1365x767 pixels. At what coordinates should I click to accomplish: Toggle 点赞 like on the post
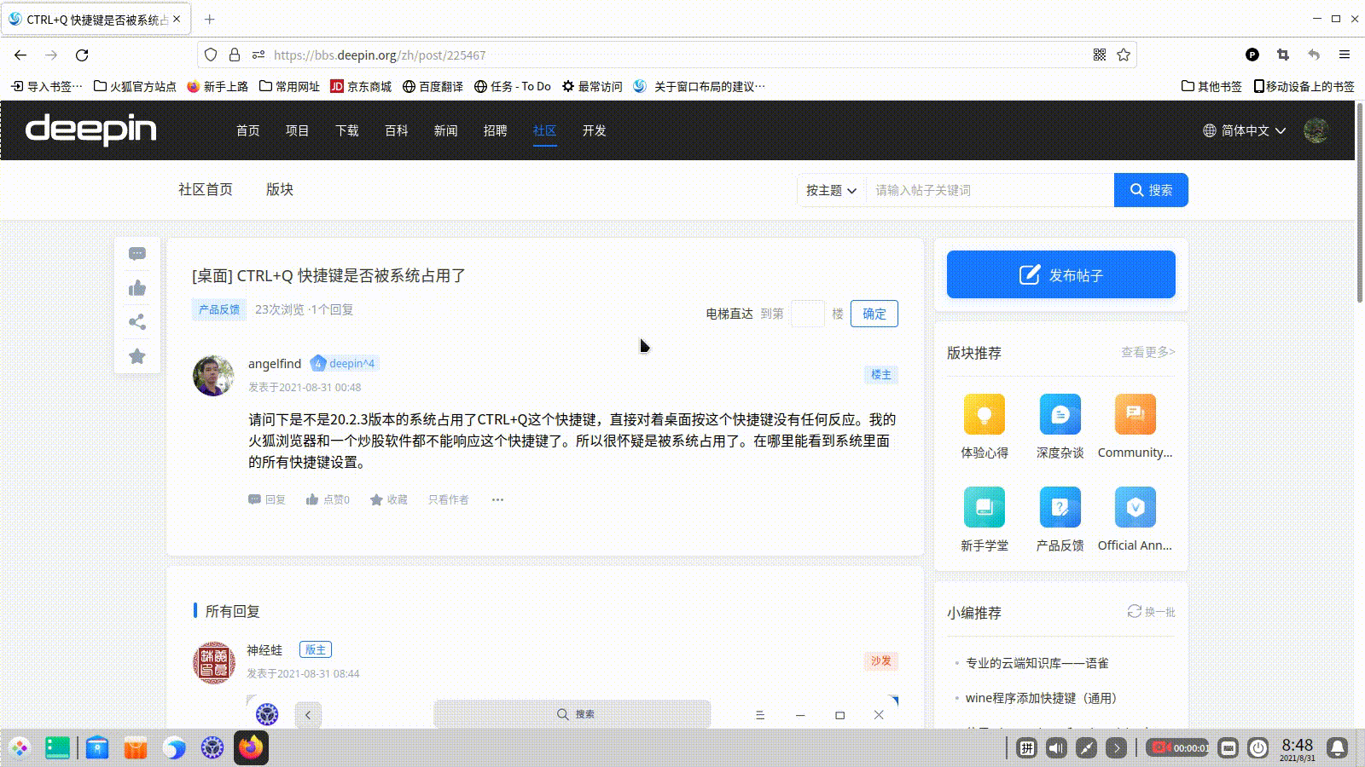pyautogui.click(x=328, y=499)
